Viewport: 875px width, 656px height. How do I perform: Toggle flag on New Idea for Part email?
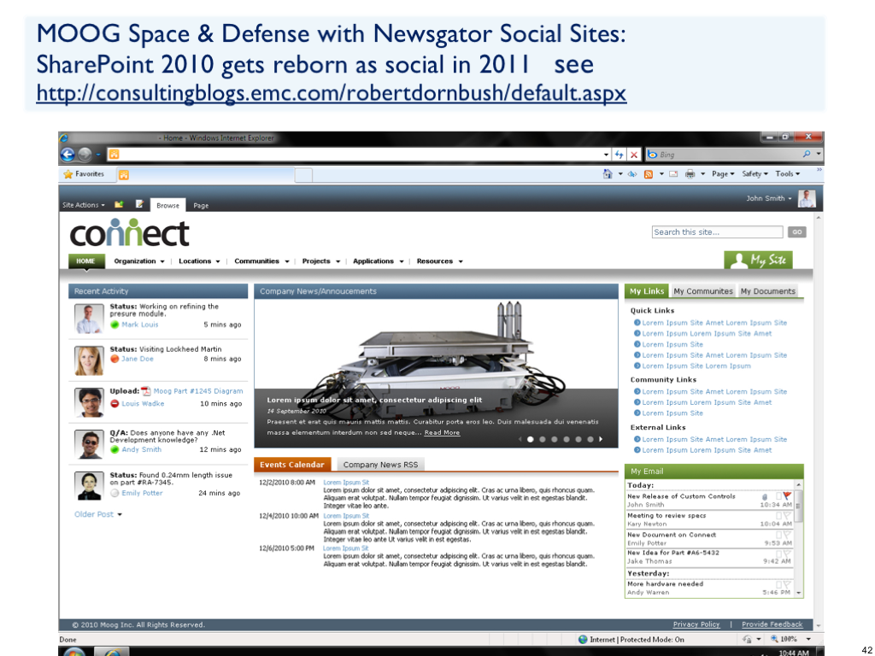click(787, 553)
